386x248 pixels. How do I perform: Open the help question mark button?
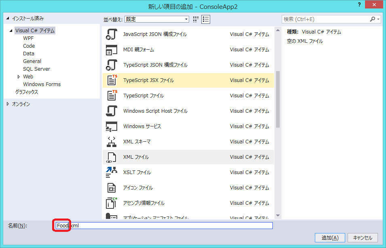(x=359, y=5)
